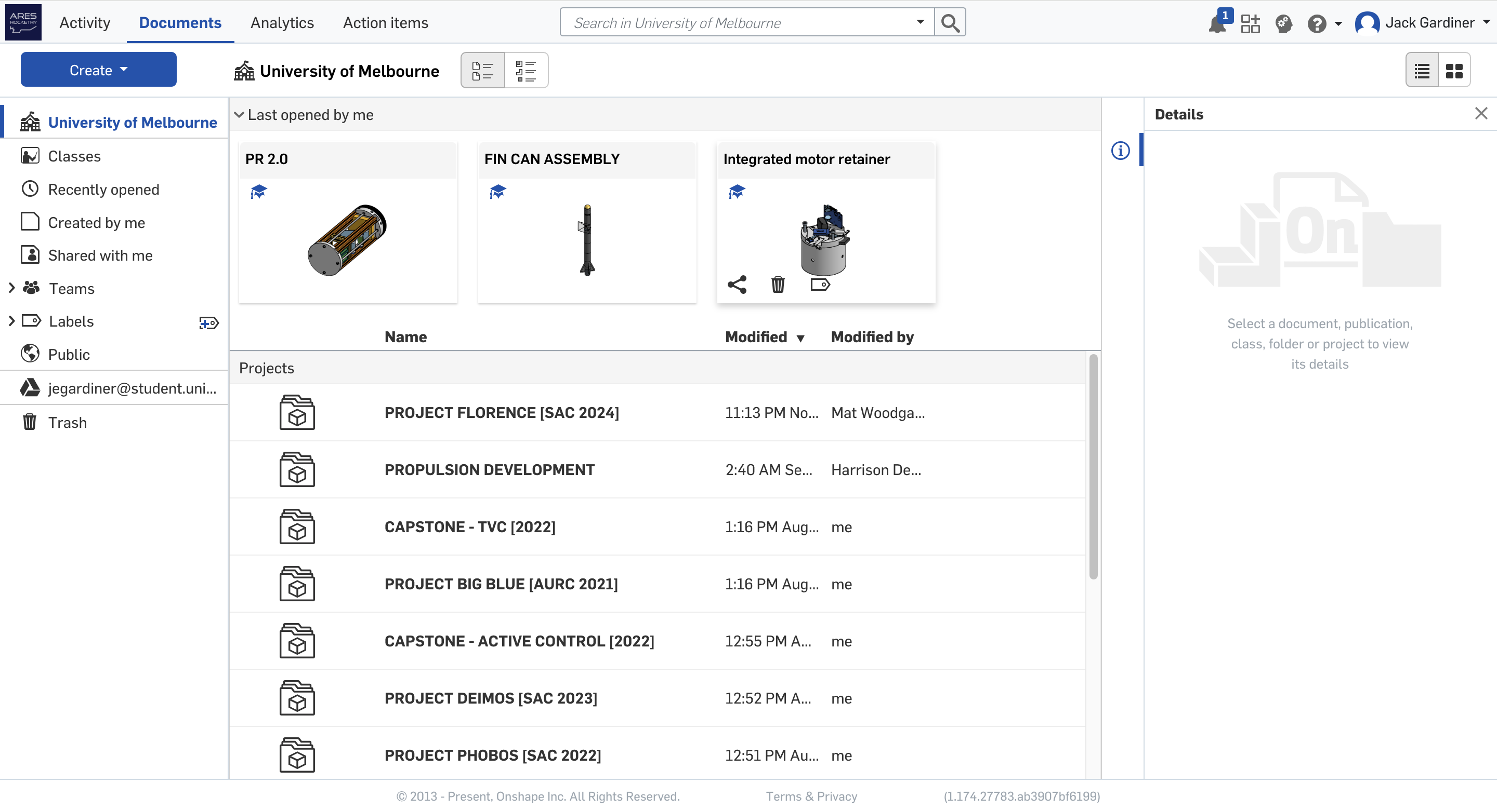This screenshot has height=810, width=1497.
Task: Click CAPSTONE - ACTIVE CONTROL project icon
Action: tap(297, 640)
